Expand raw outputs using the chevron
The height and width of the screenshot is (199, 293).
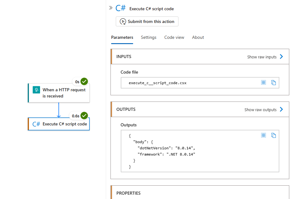tap(282, 110)
